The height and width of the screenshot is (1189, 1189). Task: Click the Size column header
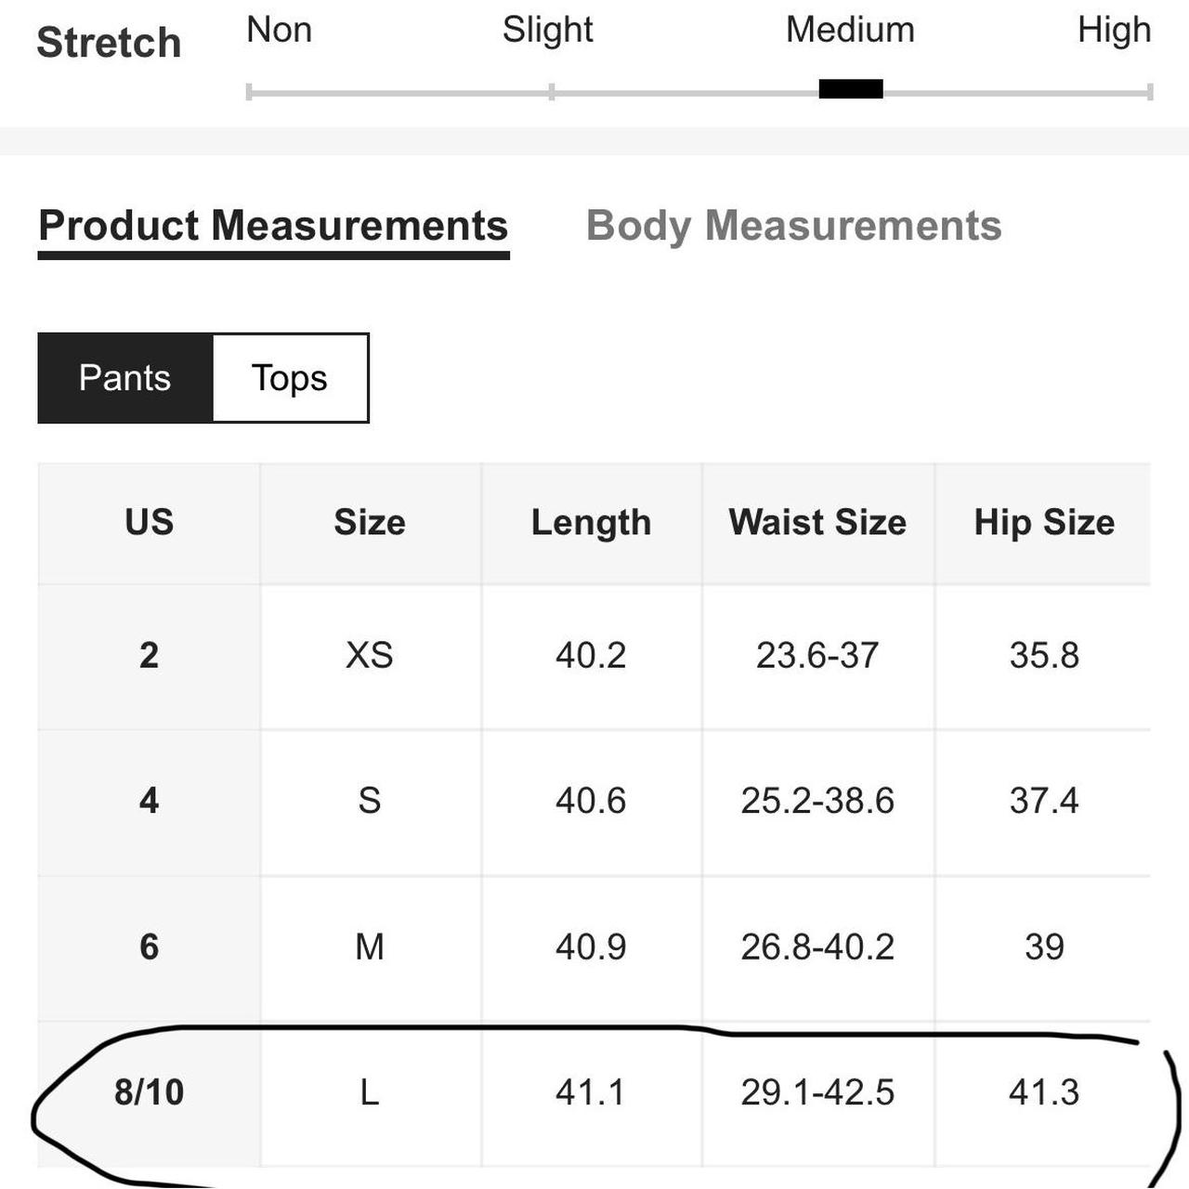(370, 523)
